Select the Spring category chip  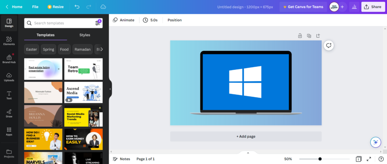point(48,49)
